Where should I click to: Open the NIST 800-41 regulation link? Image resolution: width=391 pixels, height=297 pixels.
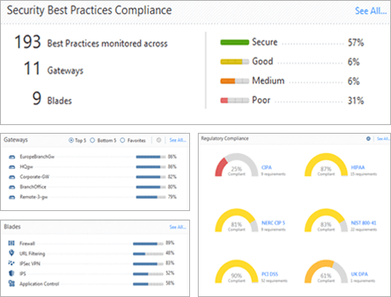coord(364,223)
